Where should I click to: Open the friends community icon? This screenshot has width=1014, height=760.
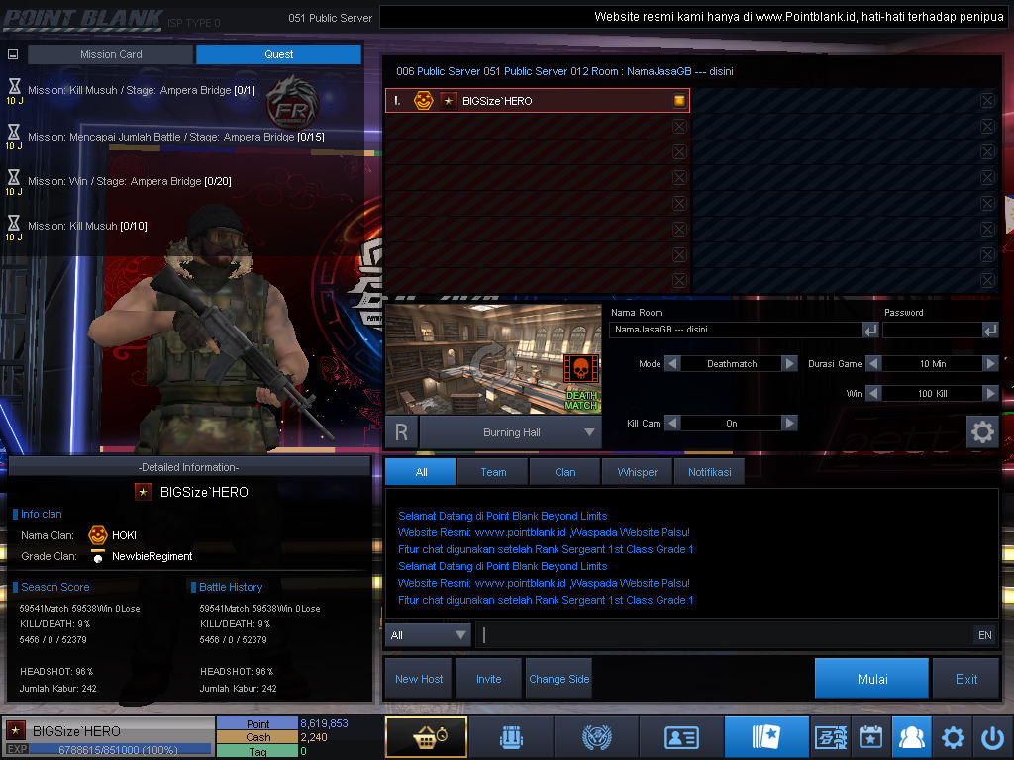click(911, 737)
